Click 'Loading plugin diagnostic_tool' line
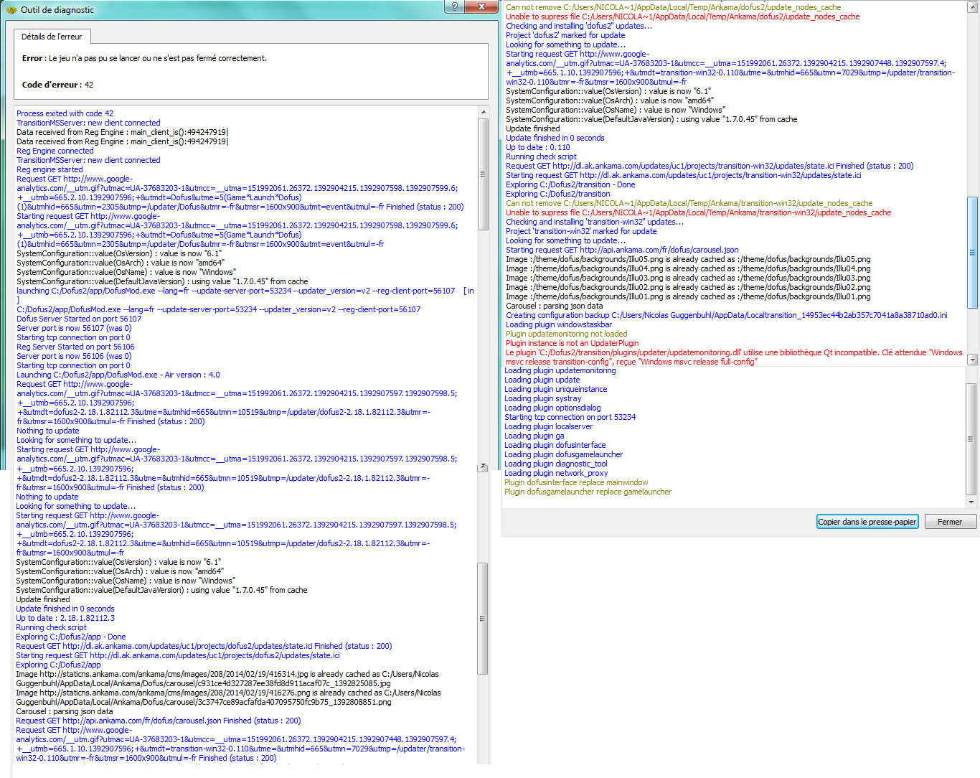This screenshot has height=778, width=980. (556, 464)
